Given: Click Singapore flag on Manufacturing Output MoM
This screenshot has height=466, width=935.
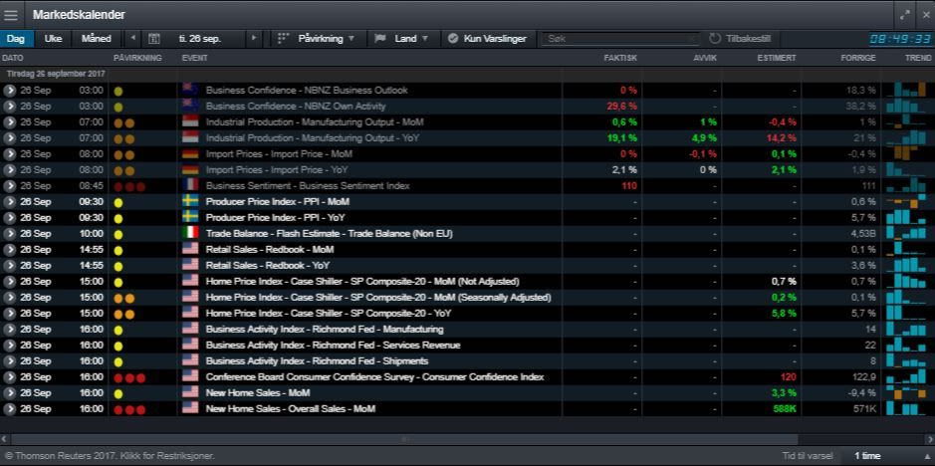Looking at the screenshot, I should (x=190, y=121).
